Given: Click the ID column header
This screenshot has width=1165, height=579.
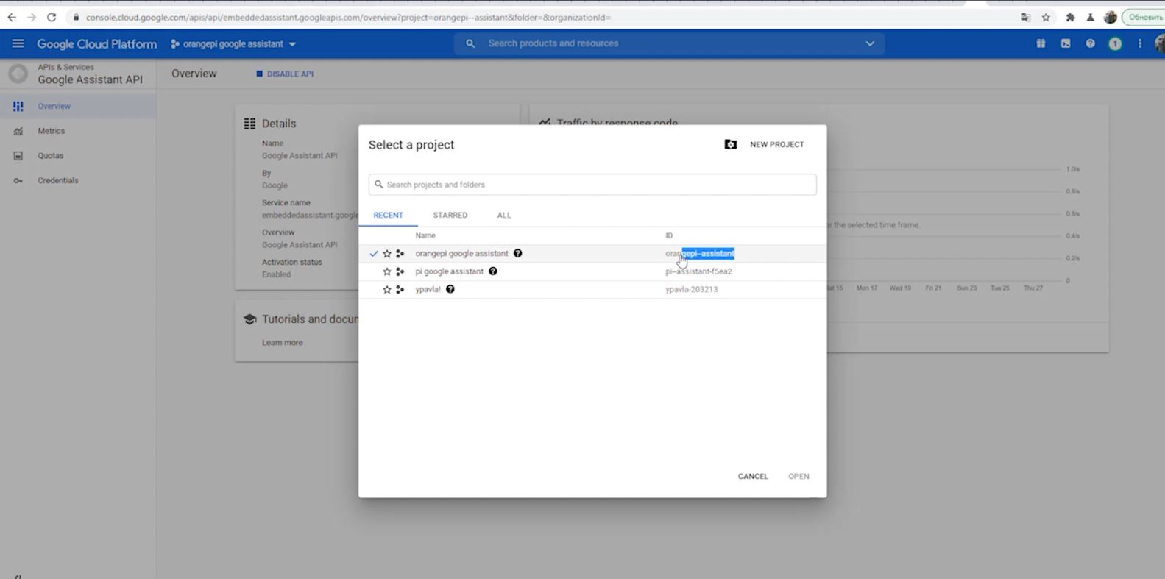Looking at the screenshot, I should pyautogui.click(x=669, y=235).
